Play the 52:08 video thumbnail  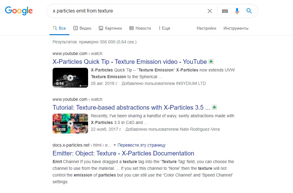(x=70, y=123)
